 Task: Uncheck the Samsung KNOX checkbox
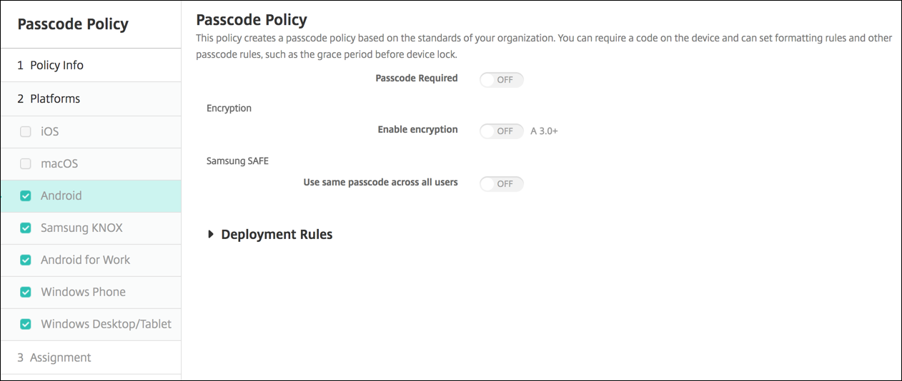pos(26,228)
